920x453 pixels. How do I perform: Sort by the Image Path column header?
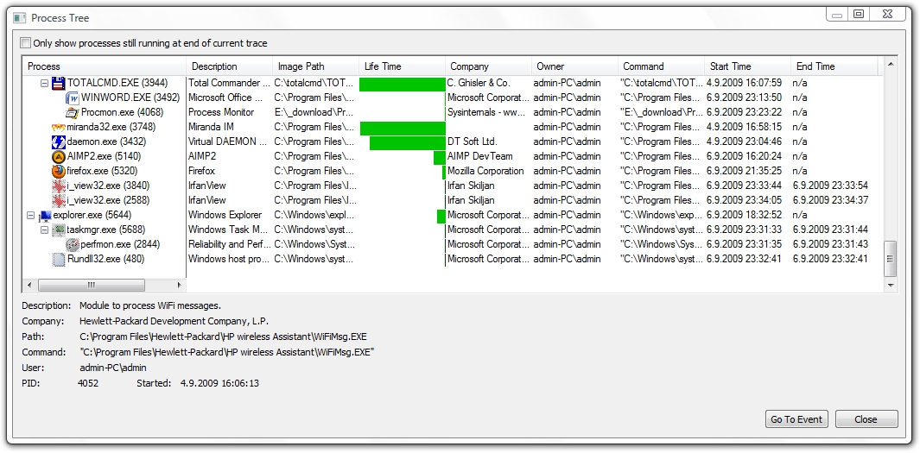[x=315, y=66]
